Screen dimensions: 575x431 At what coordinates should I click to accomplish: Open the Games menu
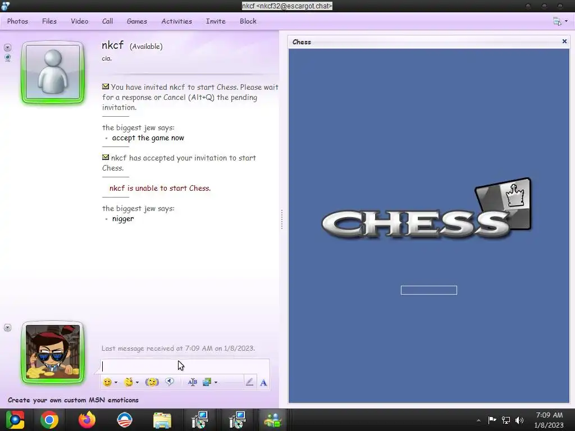pyautogui.click(x=137, y=21)
